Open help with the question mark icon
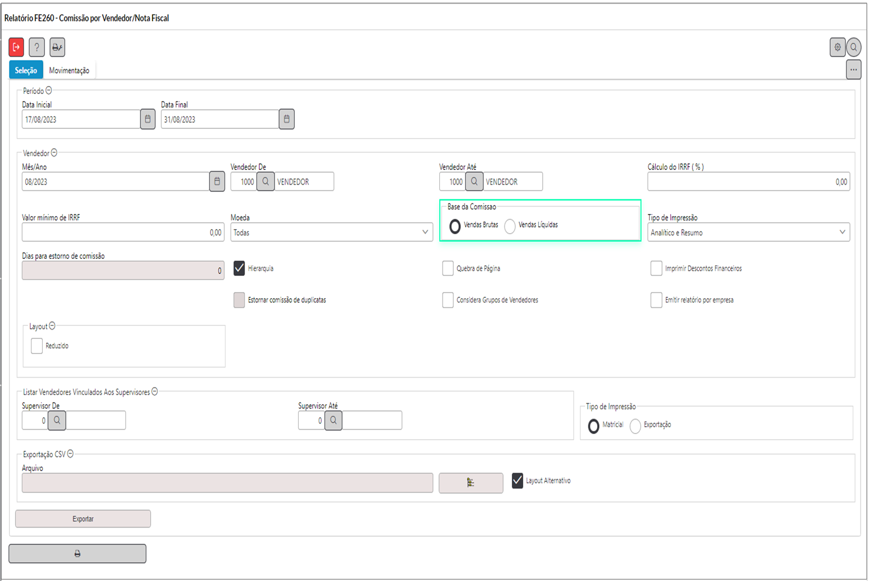 pyautogui.click(x=37, y=47)
